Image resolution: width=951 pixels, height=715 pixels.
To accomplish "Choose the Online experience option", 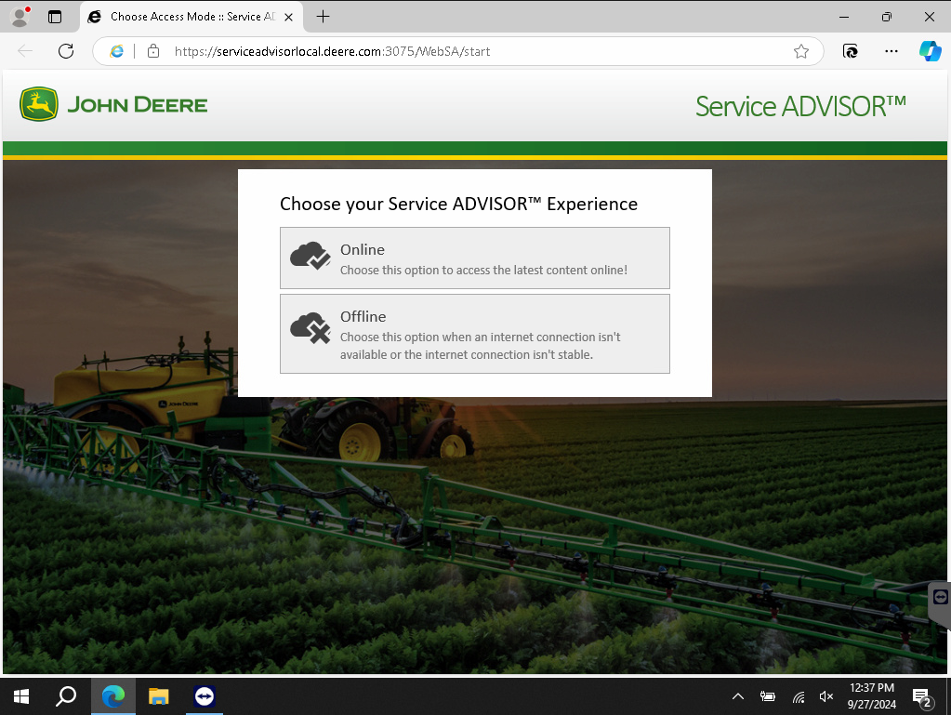I will (474, 258).
